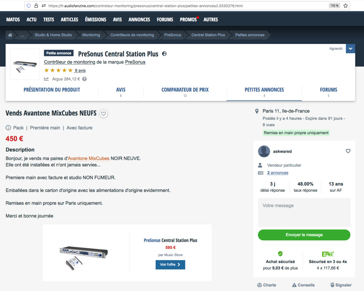Click the Pack info icon
Screen dimensions: 364x291
tap(8, 128)
